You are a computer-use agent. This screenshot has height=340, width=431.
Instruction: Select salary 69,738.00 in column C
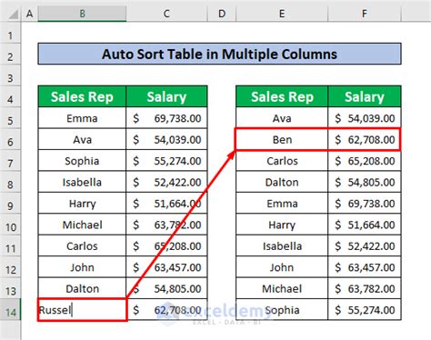click(x=166, y=118)
